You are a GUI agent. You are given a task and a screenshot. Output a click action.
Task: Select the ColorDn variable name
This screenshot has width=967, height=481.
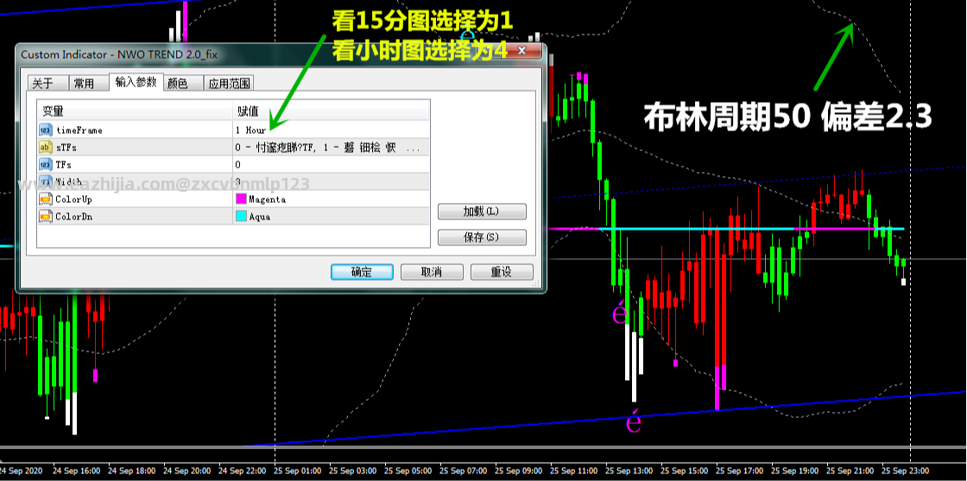(x=73, y=217)
